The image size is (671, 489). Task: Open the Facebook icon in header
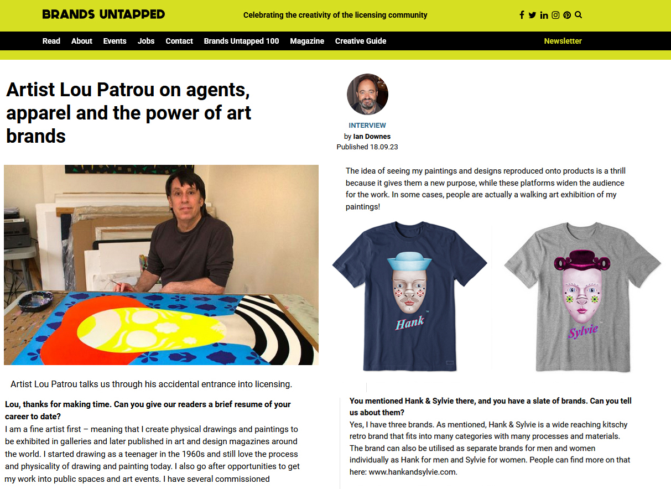pyautogui.click(x=522, y=15)
